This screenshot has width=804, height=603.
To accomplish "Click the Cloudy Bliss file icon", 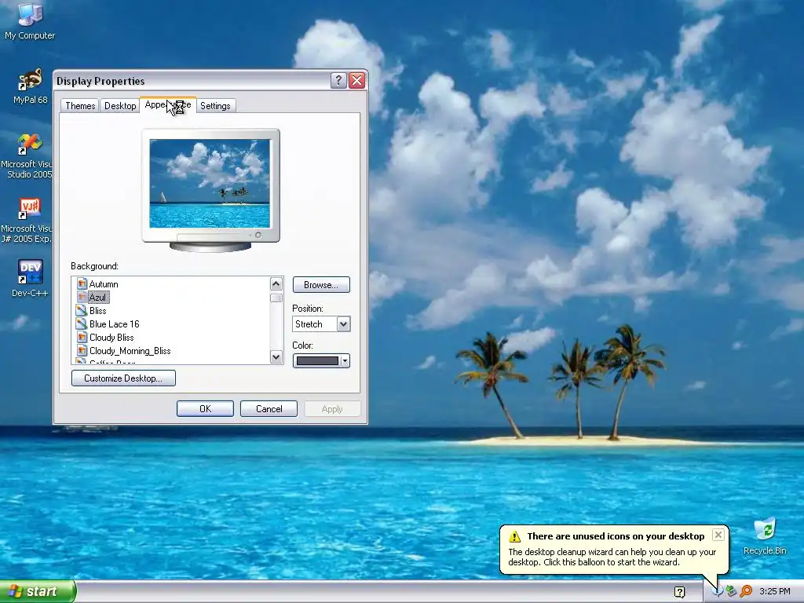I will 82,337.
